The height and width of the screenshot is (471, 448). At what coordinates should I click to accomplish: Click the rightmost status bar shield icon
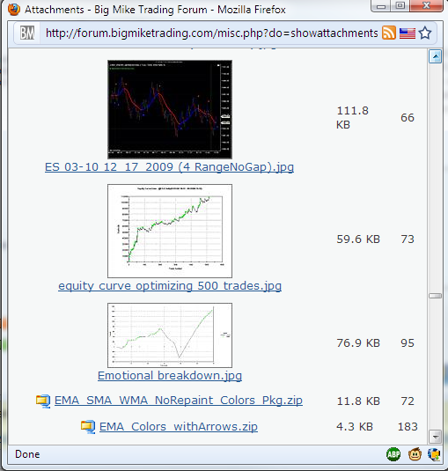point(434,454)
